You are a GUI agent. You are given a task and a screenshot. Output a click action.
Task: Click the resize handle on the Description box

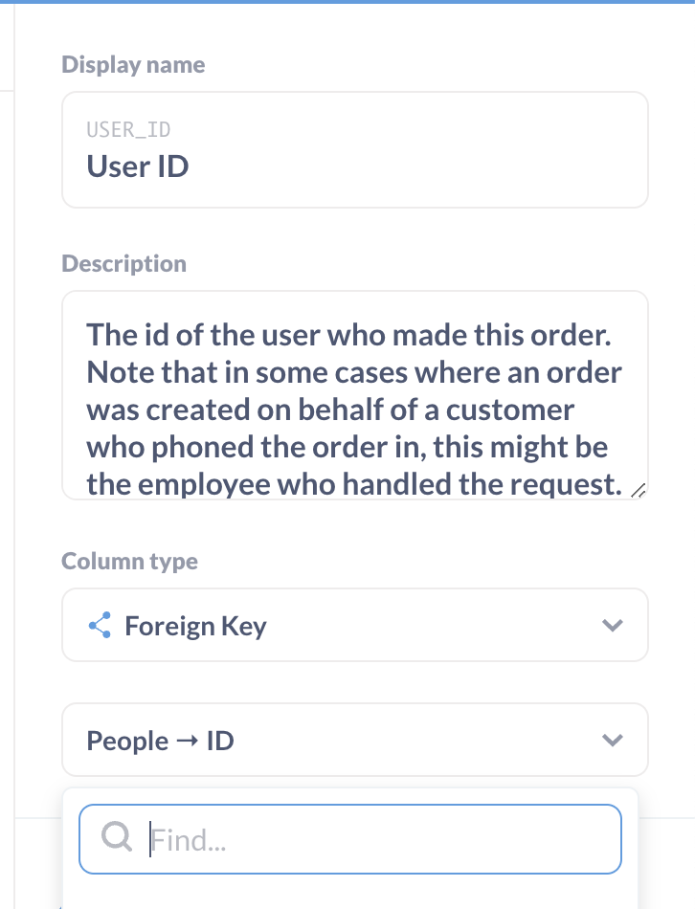(x=639, y=489)
